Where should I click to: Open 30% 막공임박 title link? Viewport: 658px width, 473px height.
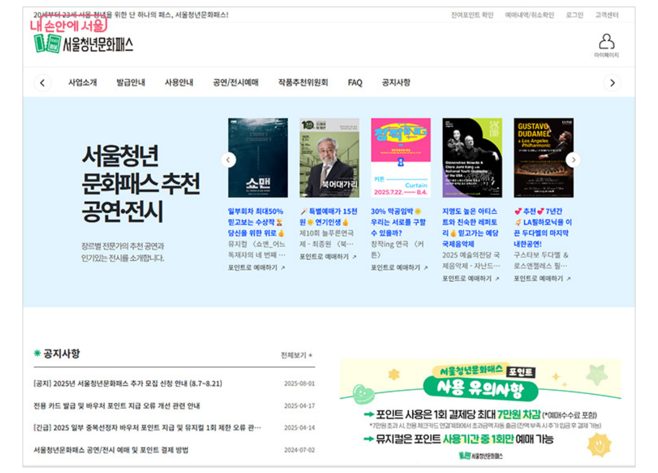[398, 222]
